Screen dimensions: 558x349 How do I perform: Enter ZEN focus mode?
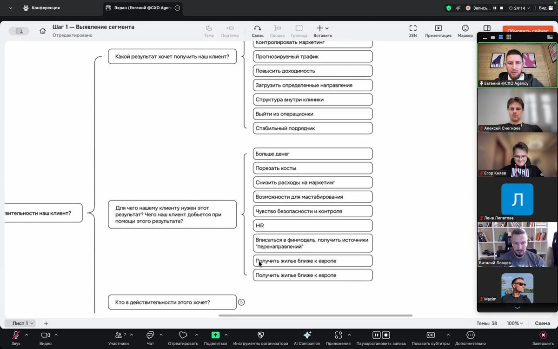[x=413, y=31]
